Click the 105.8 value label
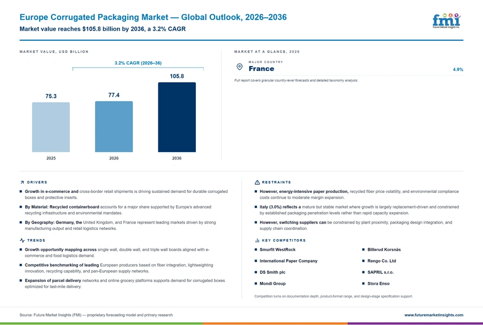The image size is (483, 325). (177, 76)
